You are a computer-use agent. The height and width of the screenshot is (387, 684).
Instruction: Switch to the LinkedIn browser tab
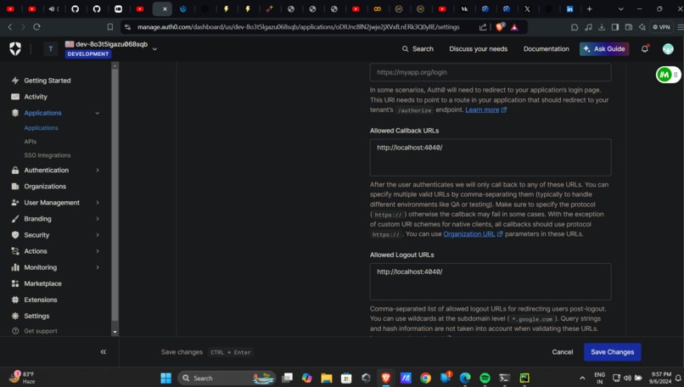[569, 8]
